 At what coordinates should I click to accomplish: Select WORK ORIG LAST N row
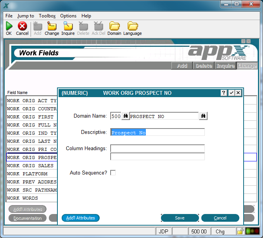(32, 141)
